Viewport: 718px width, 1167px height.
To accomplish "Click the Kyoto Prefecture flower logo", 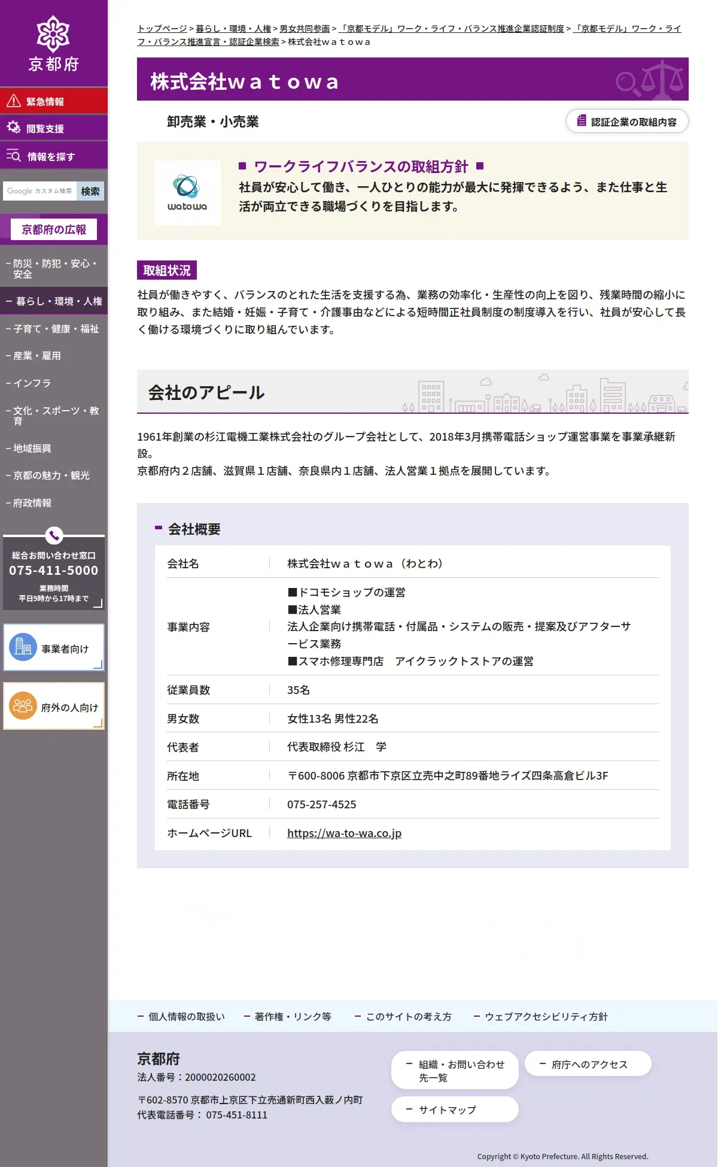I will (x=53, y=34).
